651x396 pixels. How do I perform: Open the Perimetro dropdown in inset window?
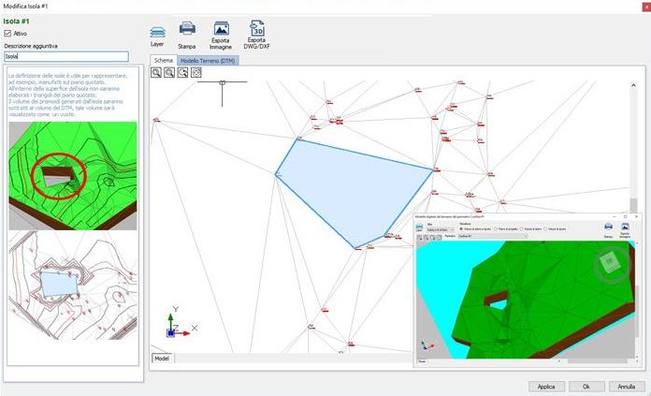coord(491,237)
